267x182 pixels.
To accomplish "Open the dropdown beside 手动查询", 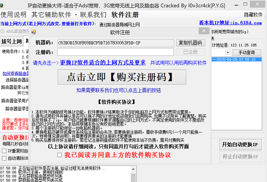I will point(228,52).
